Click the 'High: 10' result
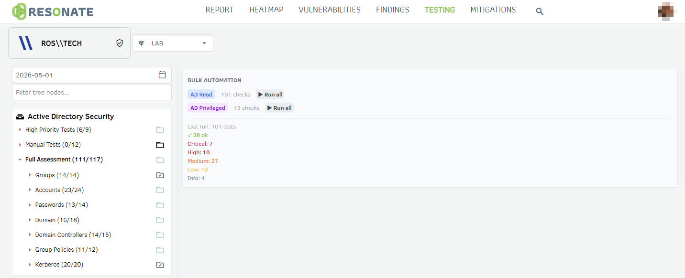 199,152
